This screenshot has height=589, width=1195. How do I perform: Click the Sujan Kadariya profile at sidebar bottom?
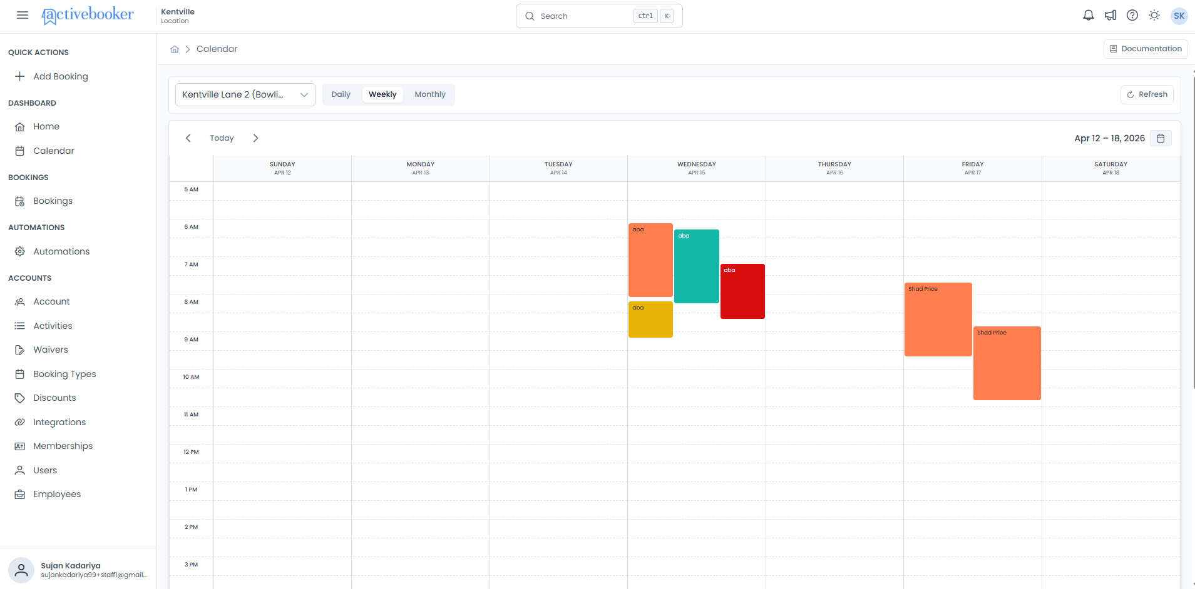(78, 570)
